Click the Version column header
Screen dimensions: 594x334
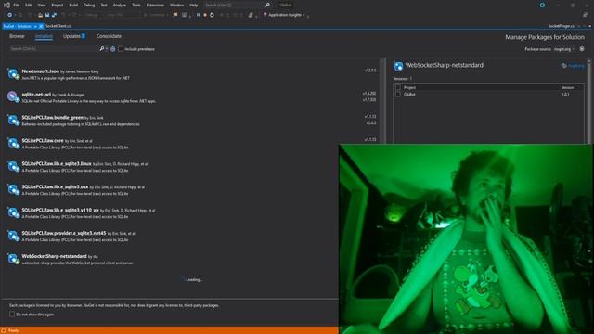click(567, 87)
